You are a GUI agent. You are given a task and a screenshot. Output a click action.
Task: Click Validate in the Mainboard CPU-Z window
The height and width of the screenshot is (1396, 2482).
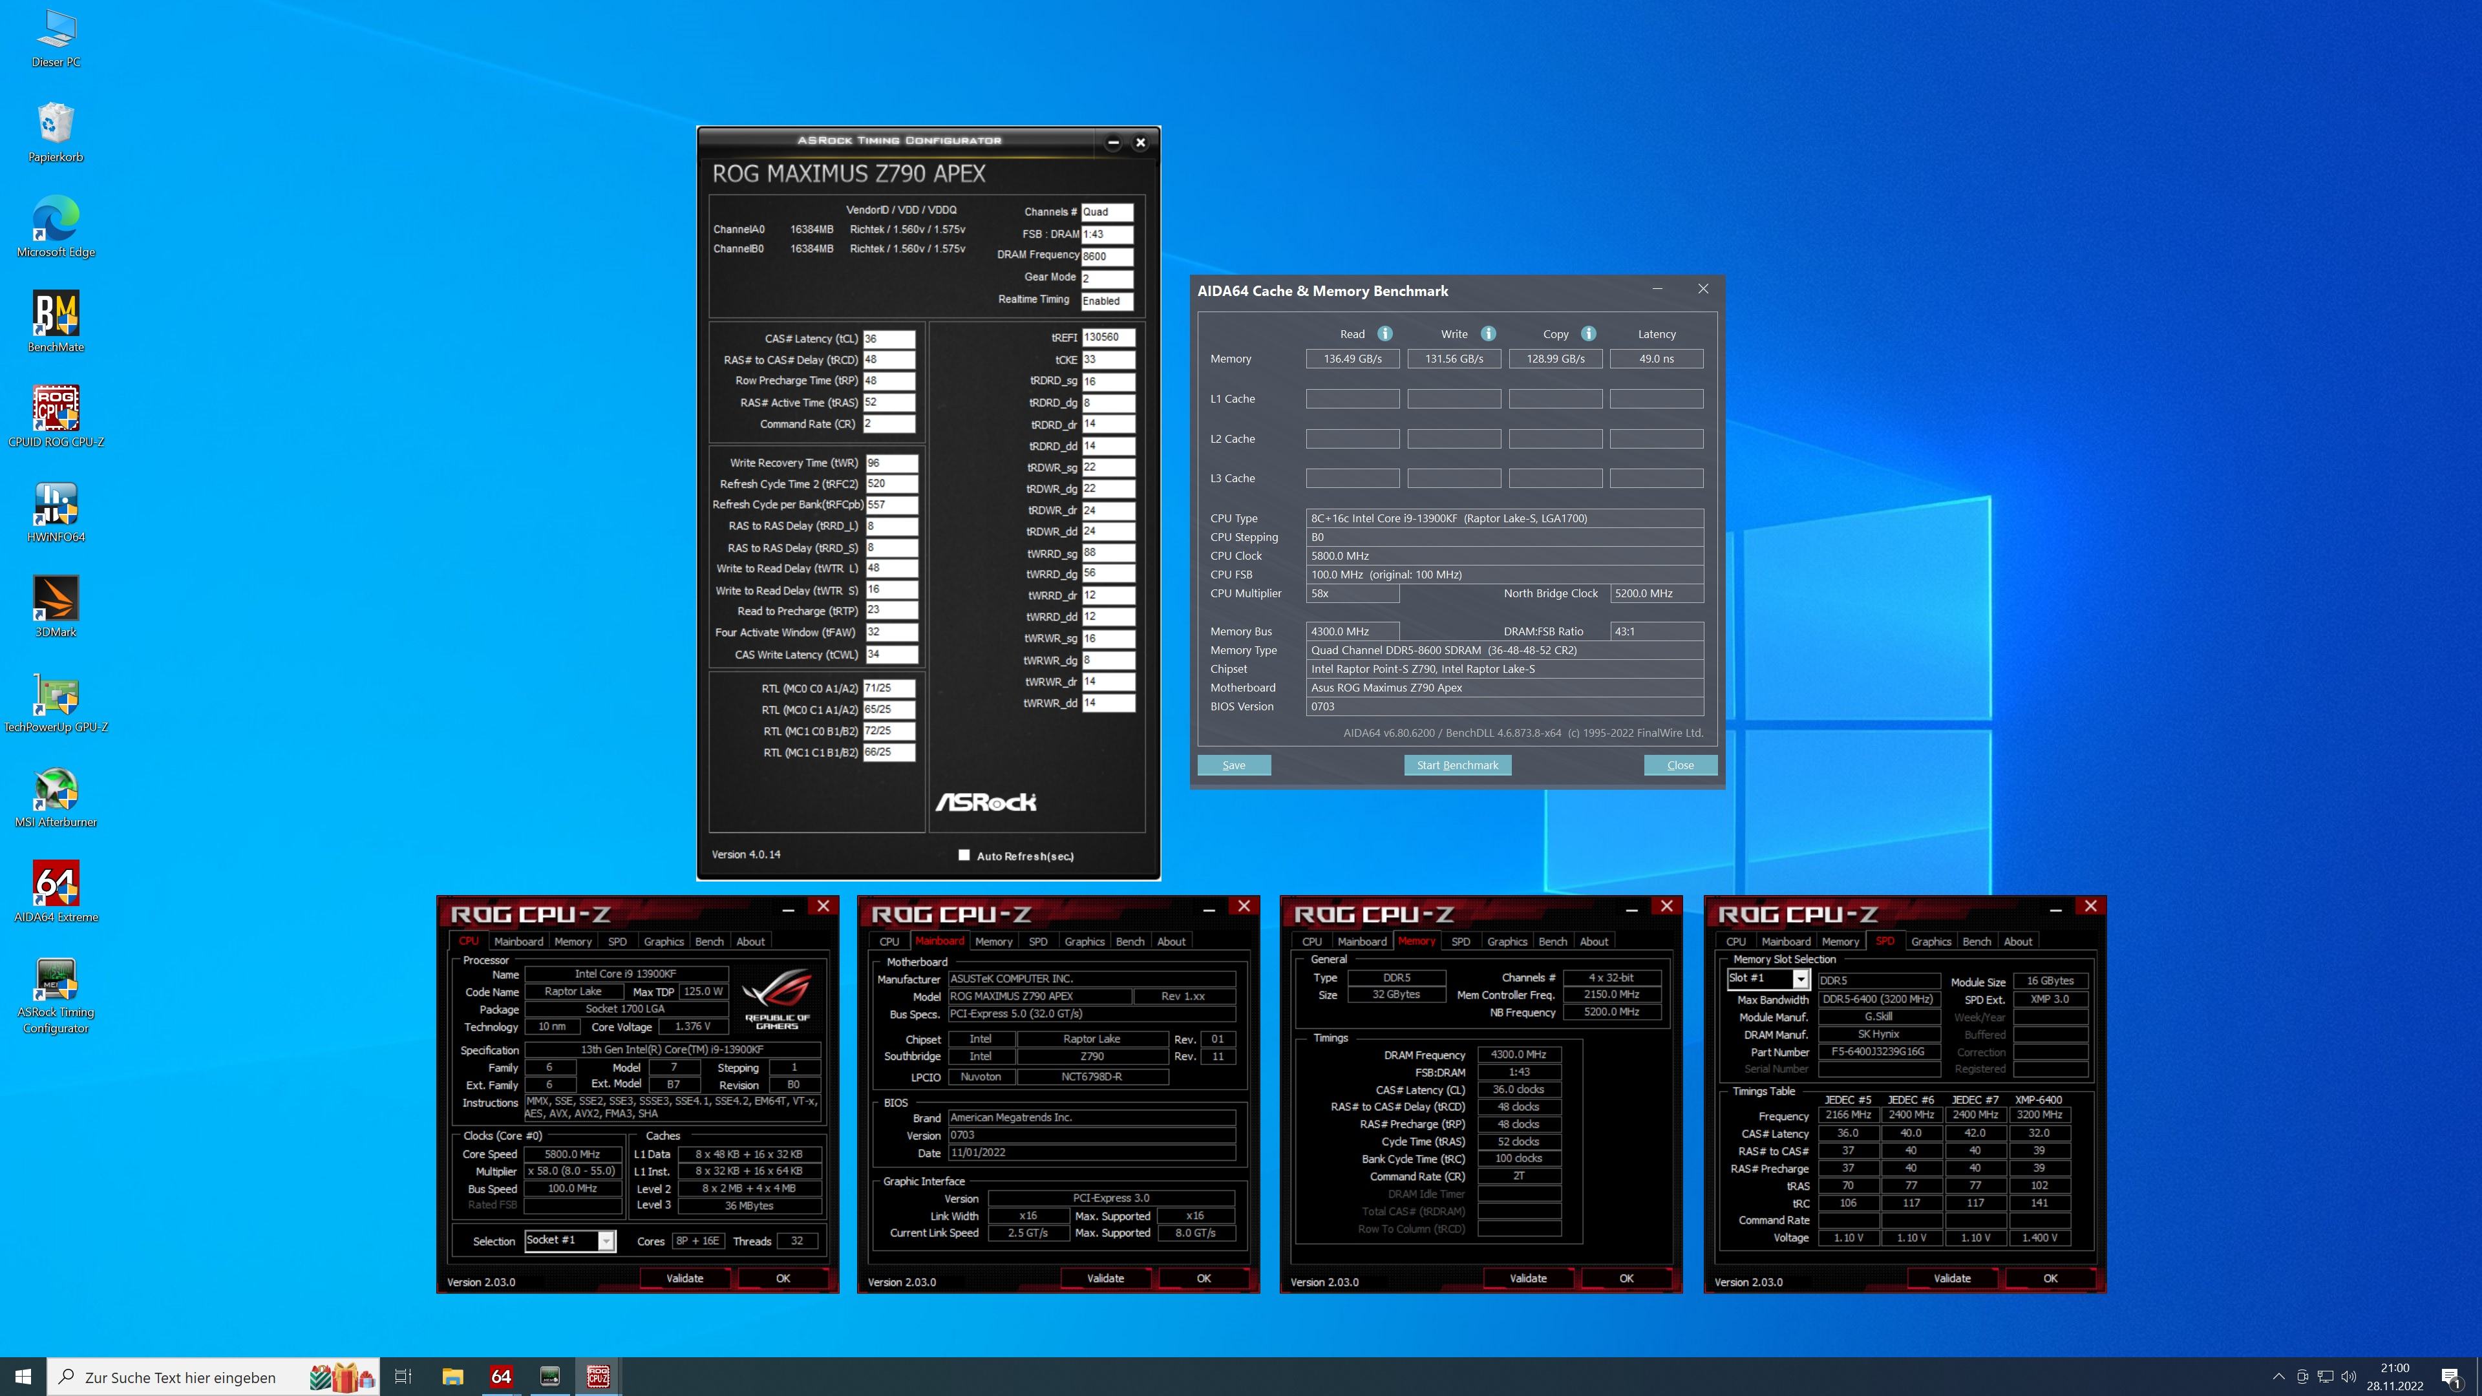(x=1105, y=1278)
